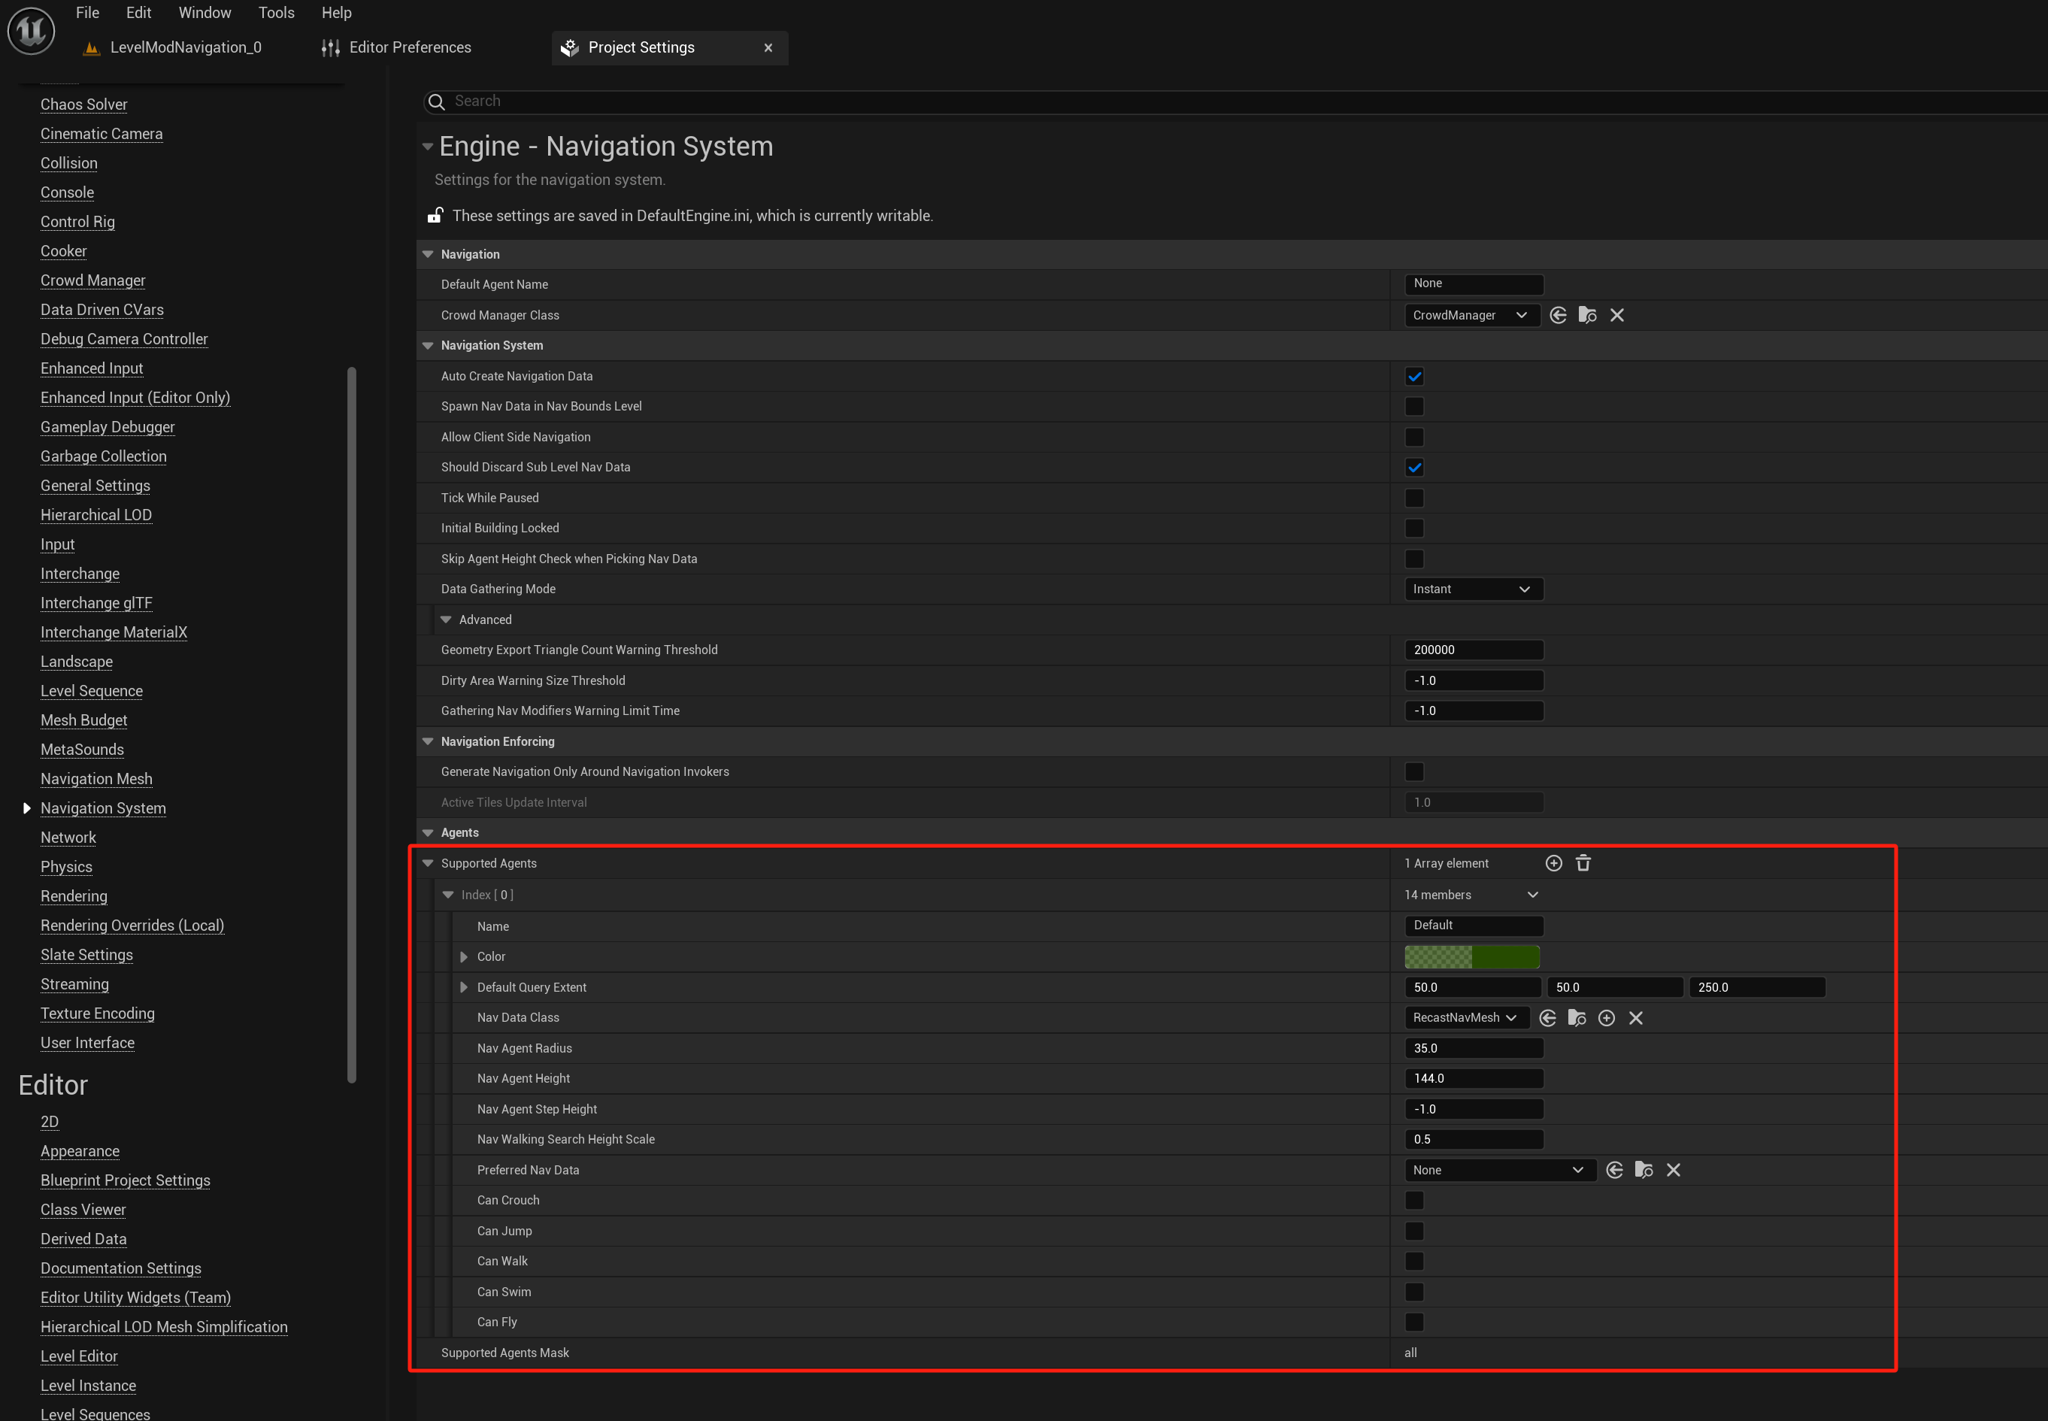The image size is (2048, 1421).
Task: Use selected asset for Crowd Manager Class
Action: click(1557, 315)
